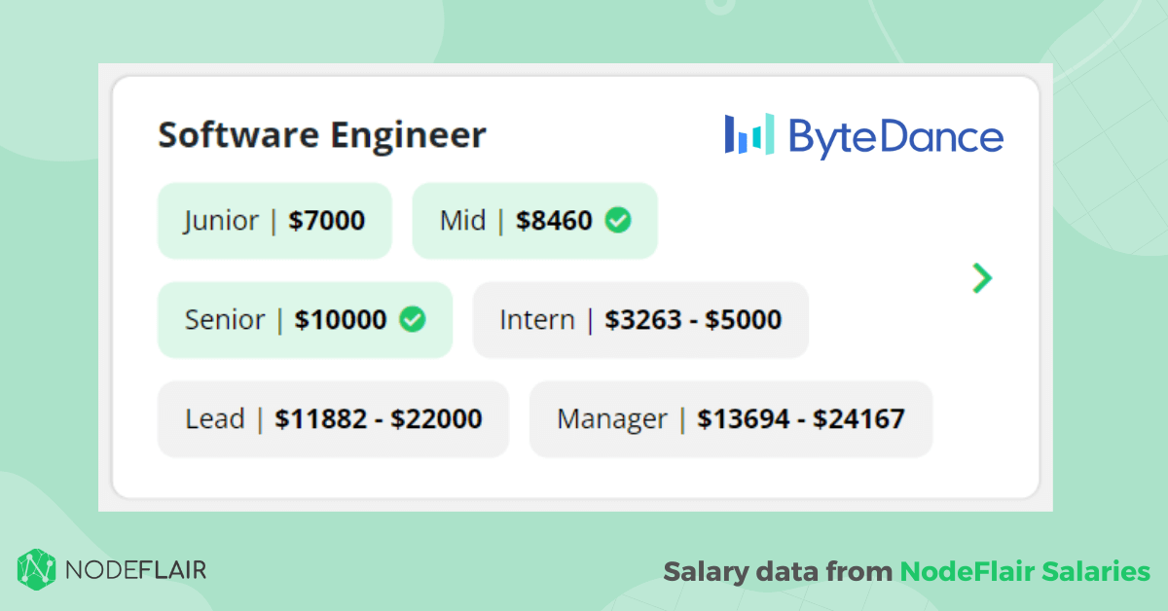Select the Junior $7000 salary chip
Image resolution: width=1168 pixels, height=611 pixels.
(274, 221)
